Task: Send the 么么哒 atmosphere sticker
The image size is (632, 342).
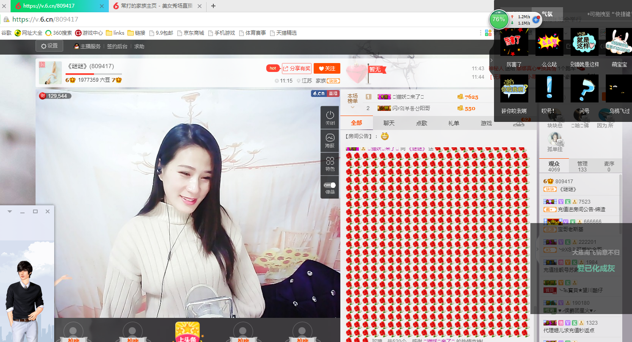Action: coord(549,42)
